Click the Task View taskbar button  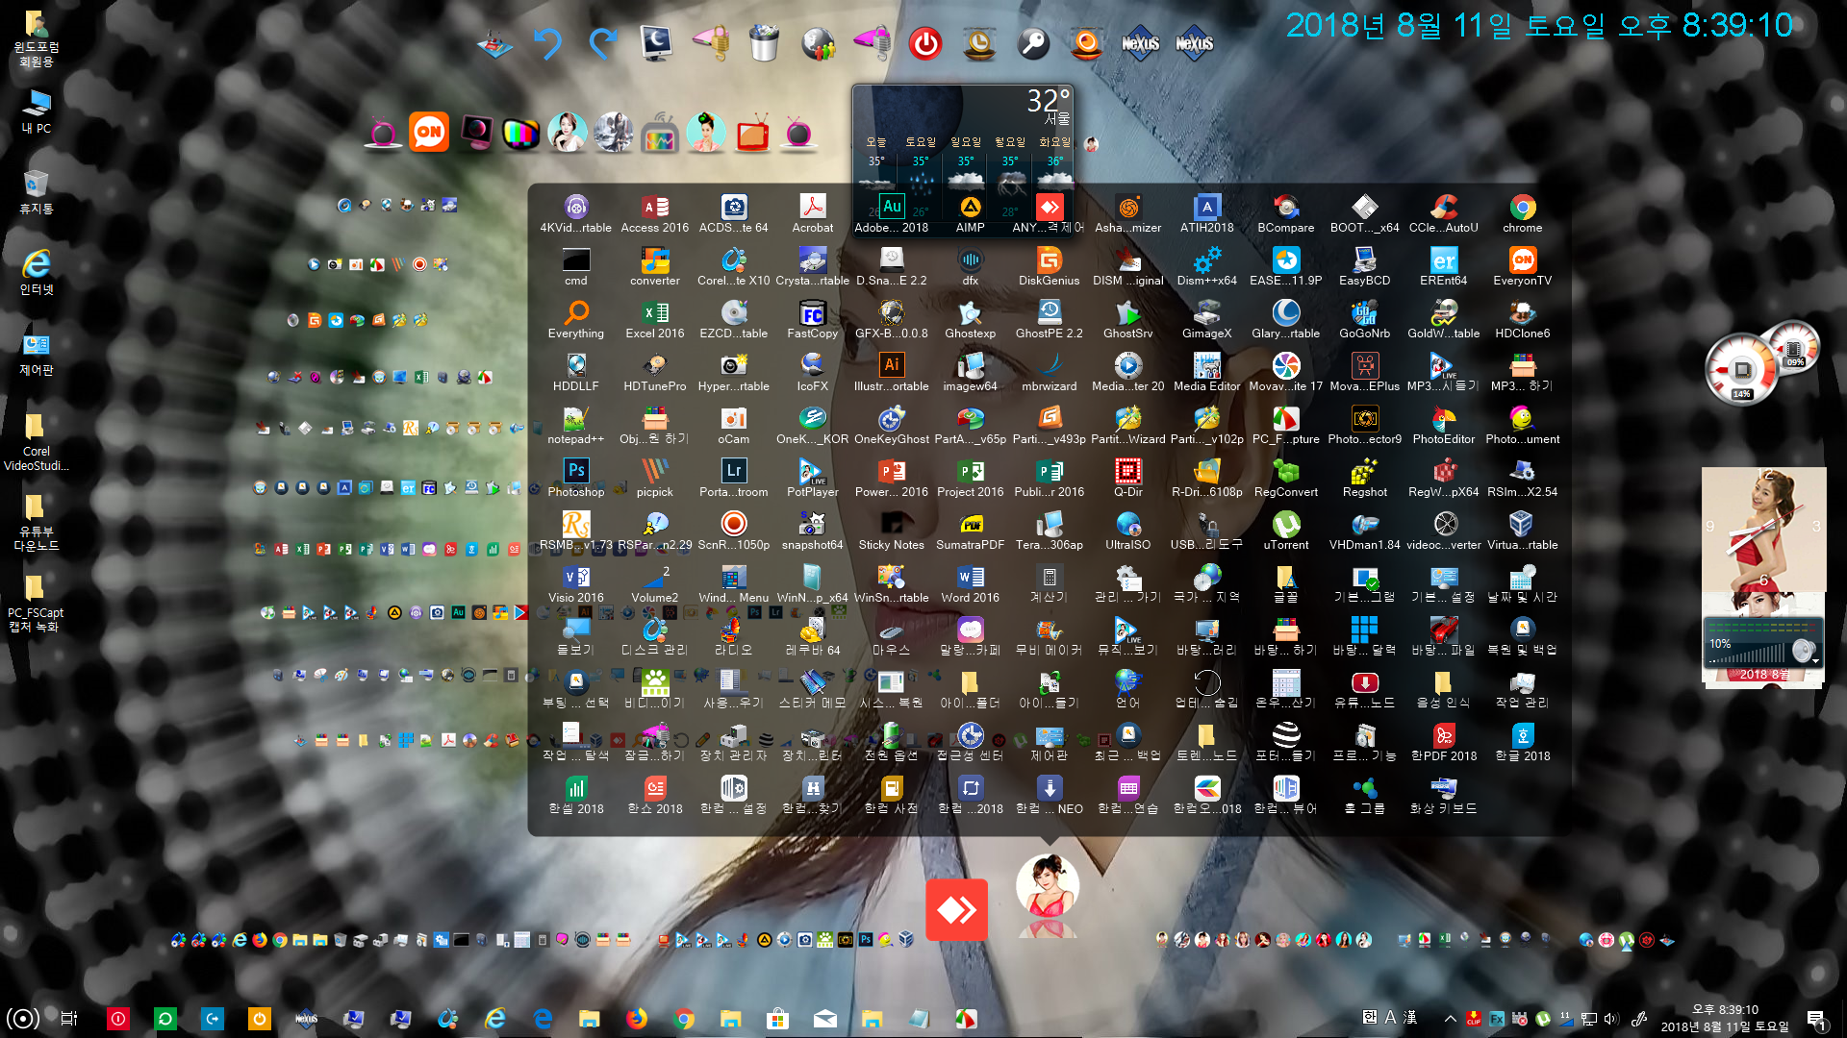coord(69,1019)
